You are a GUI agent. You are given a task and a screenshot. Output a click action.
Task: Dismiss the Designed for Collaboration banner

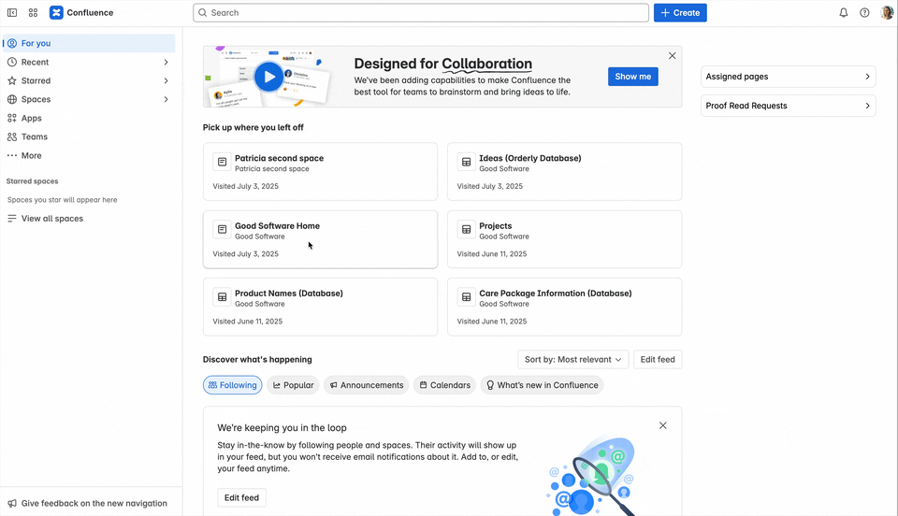[673, 55]
